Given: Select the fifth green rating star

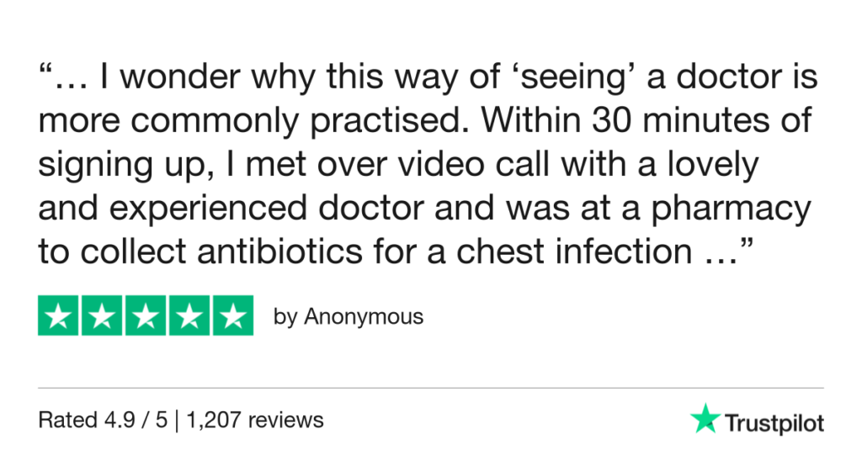Looking at the screenshot, I should (x=232, y=316).
